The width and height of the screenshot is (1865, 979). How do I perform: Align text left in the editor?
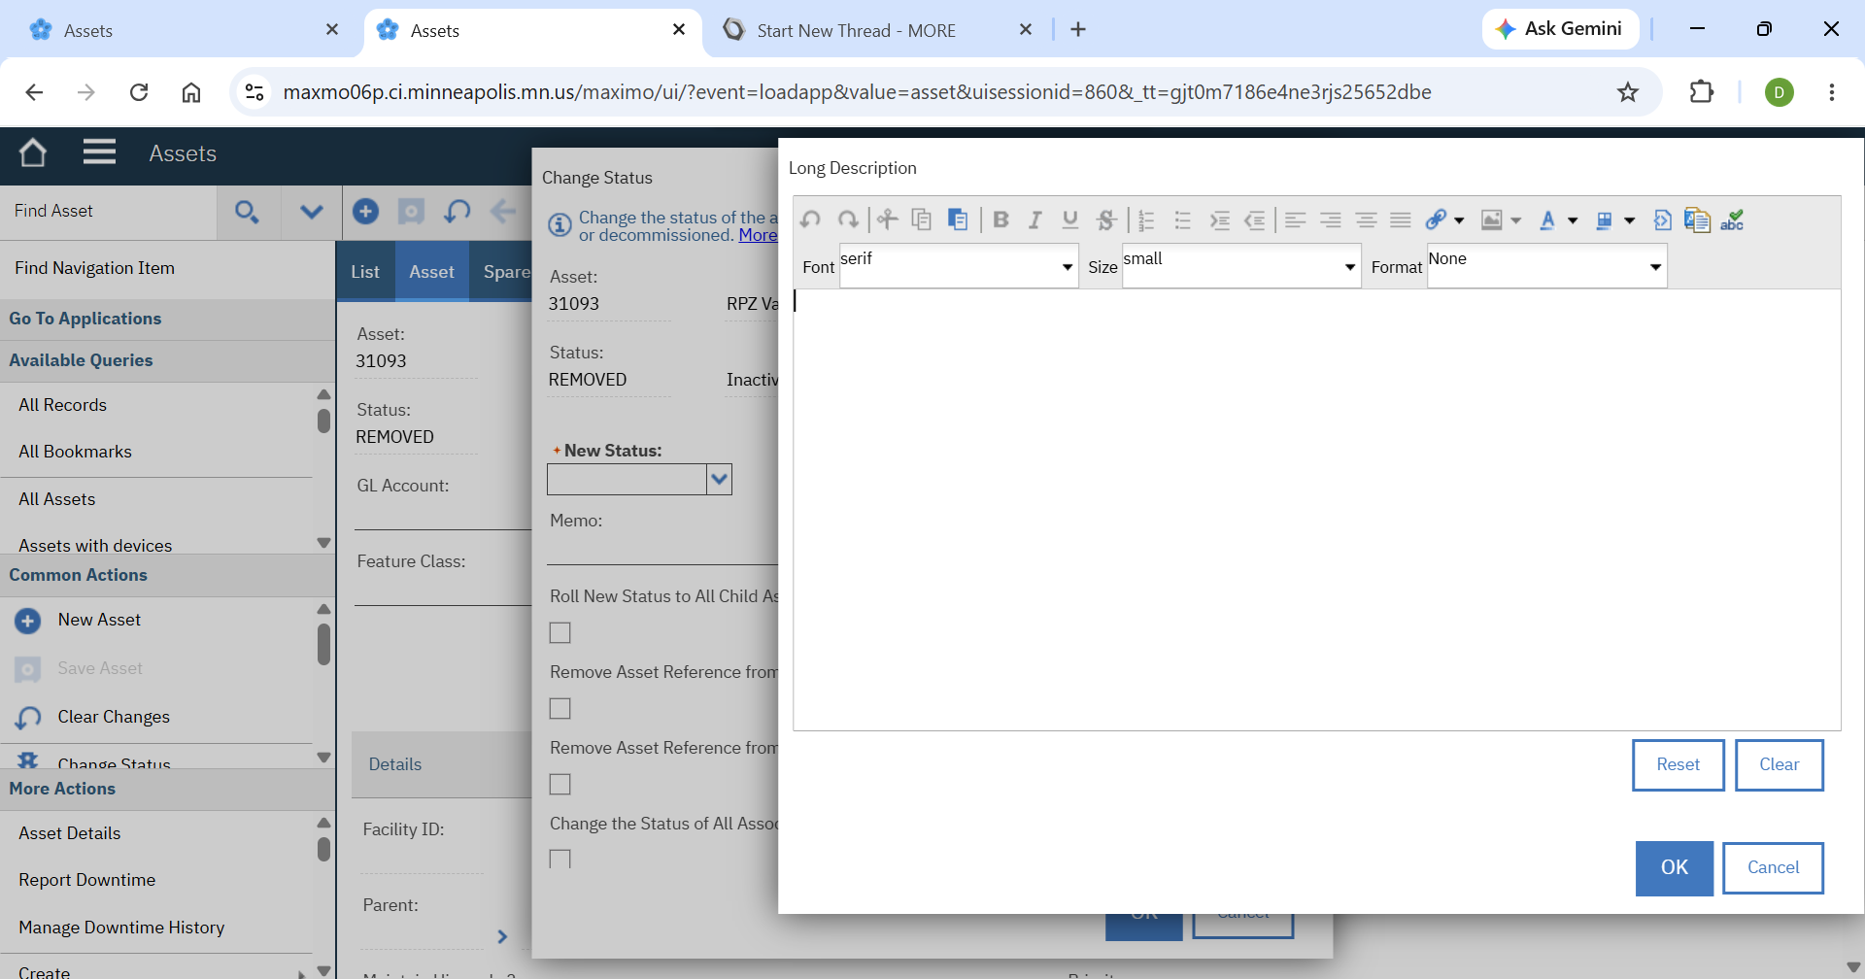point(1296,220)
